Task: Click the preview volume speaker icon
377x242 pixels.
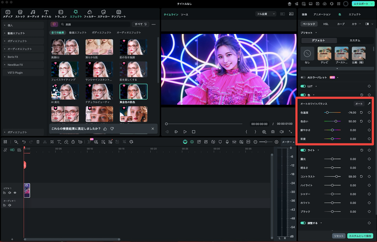Action: (x=282, y=132)
